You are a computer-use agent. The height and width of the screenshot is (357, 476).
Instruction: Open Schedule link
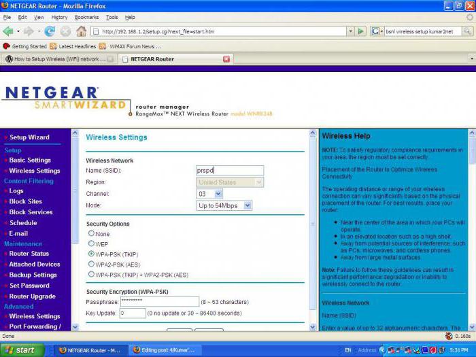click(x=23, y=222)
